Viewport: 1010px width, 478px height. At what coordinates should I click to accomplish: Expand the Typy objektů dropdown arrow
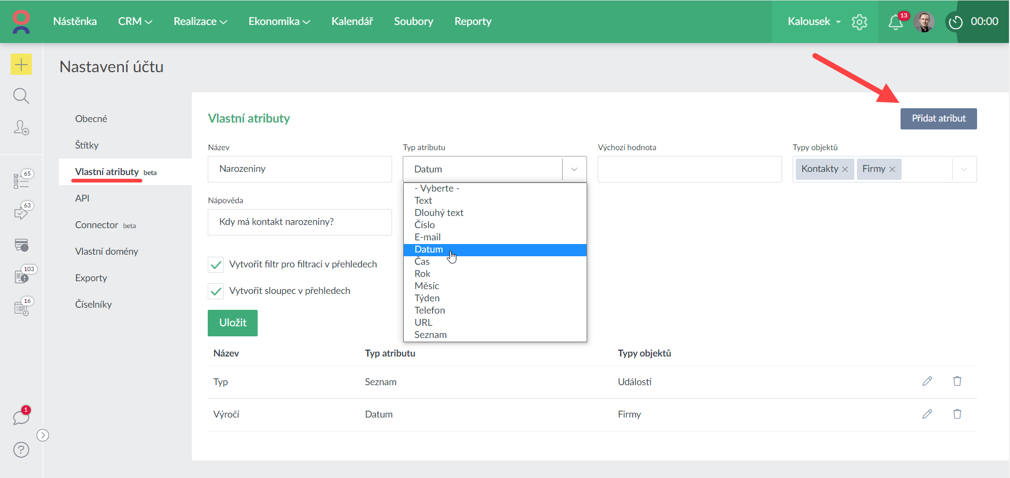tap(964, 169)
